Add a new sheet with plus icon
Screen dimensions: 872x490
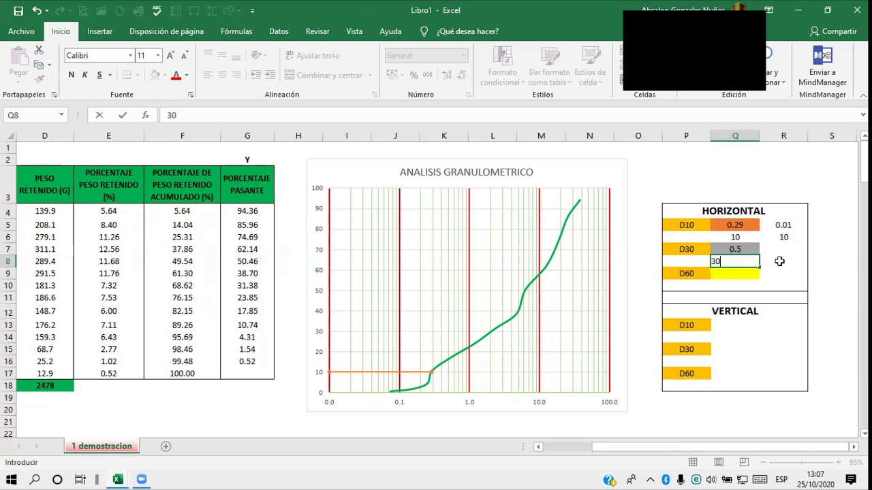click(166, 446)
